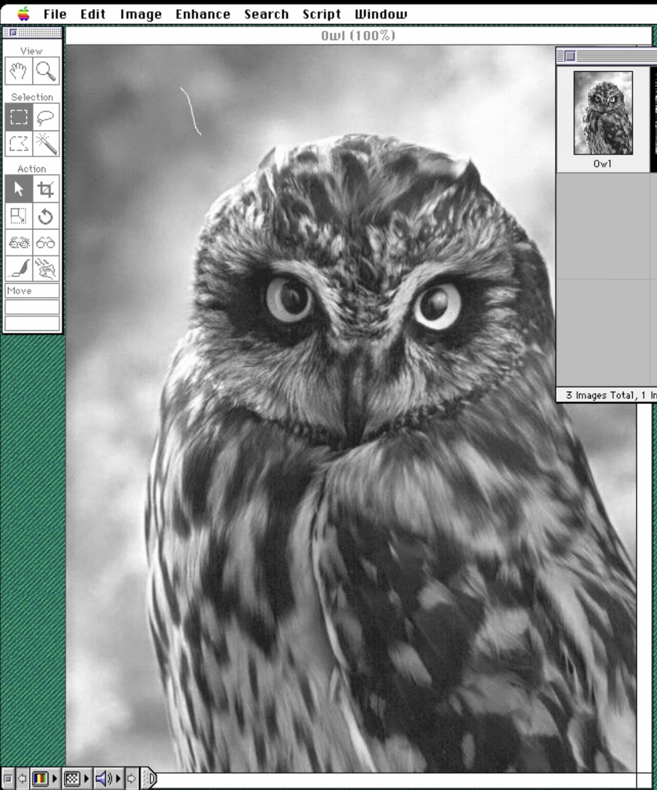Expand the monitor color depth control strip menu

point(45,779)
